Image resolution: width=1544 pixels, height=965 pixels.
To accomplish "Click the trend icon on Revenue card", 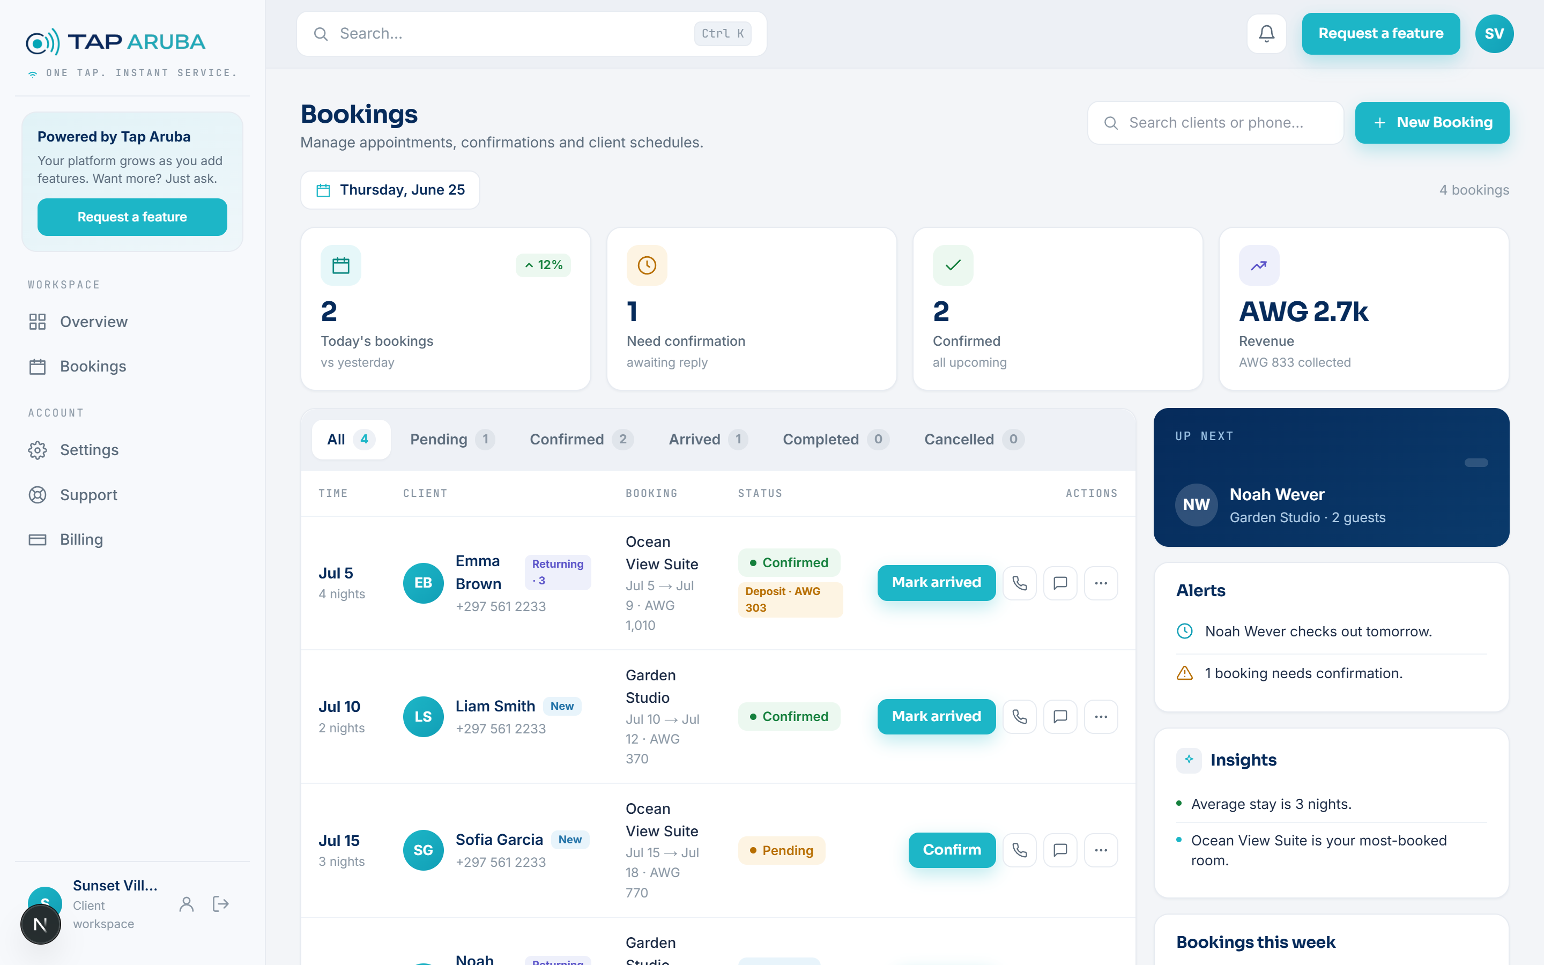I will click(1259, 265).
